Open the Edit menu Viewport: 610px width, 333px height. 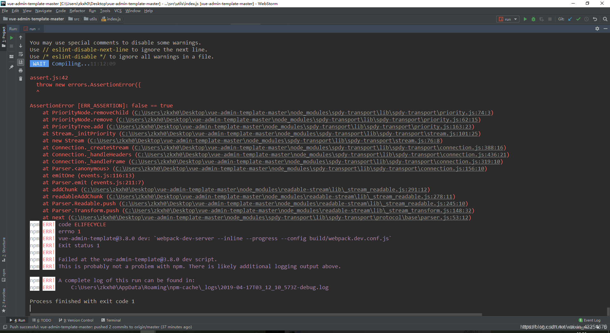tap(15, 11)
